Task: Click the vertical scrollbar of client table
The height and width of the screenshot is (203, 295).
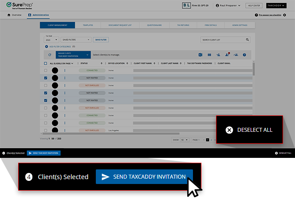Action: pyautogui.click(x=254, y=69)
